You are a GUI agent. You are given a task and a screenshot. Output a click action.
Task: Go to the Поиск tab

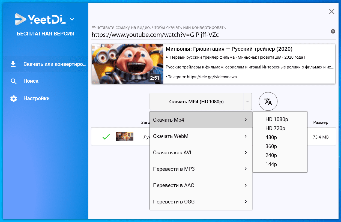31,81
